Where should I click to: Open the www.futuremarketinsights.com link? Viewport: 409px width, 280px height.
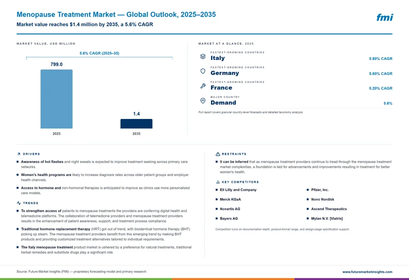[367, 272]
